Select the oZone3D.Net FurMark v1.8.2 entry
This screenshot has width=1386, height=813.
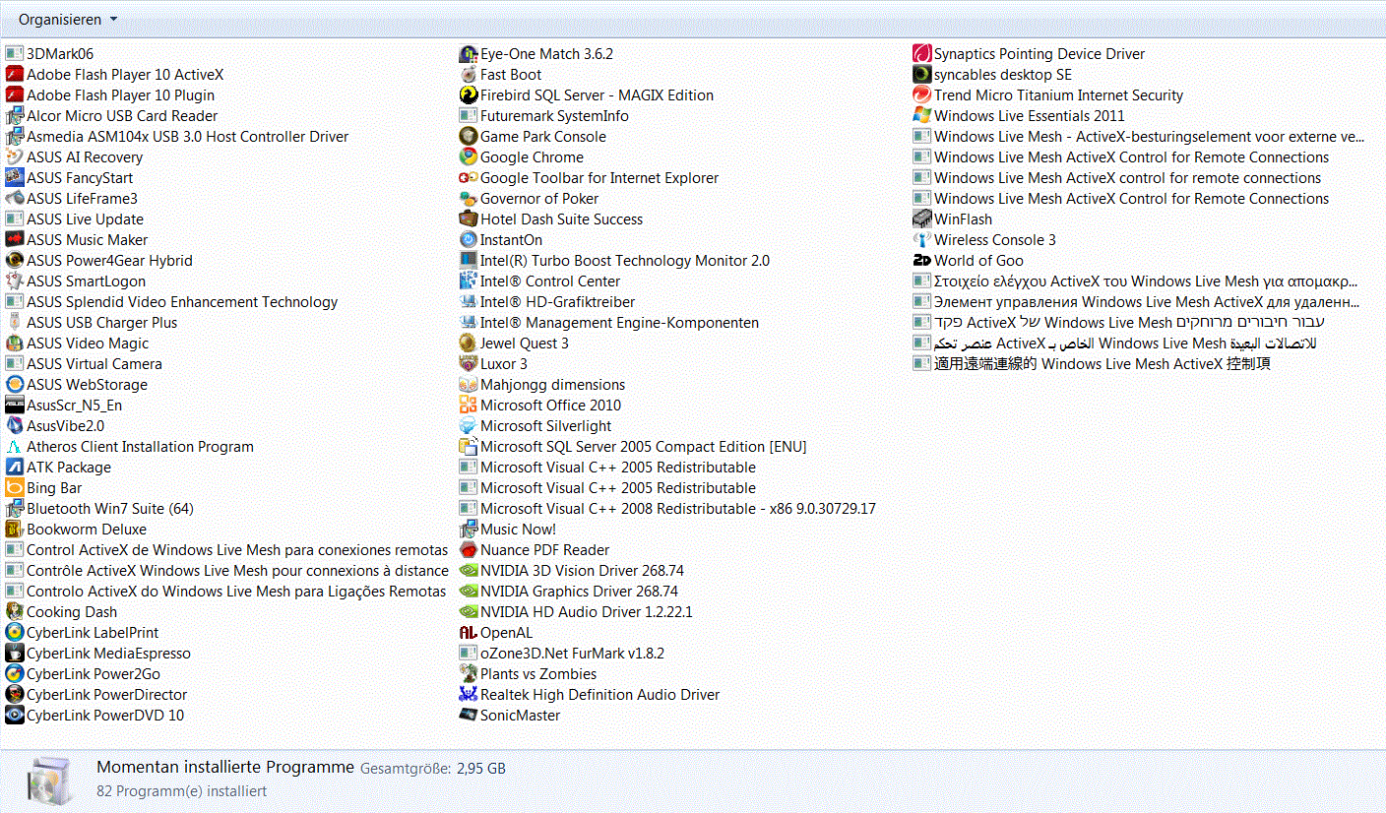pos(572,654)
